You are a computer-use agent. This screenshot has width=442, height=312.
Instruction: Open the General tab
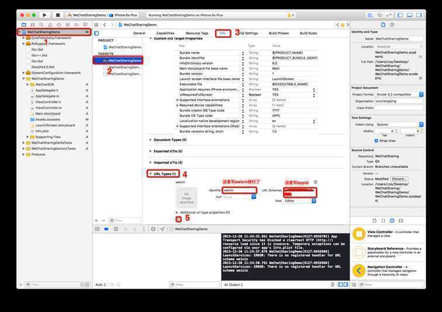point(139,33)
